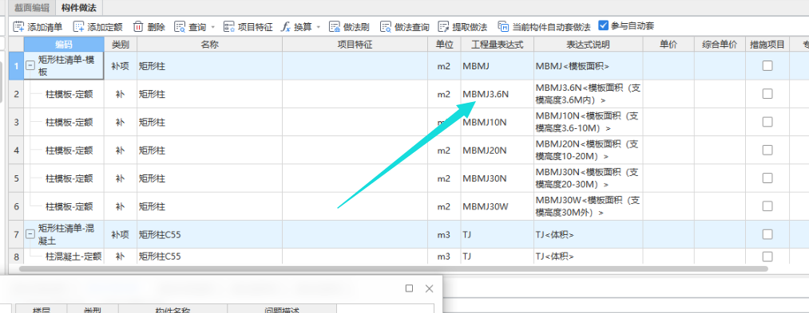Click the 单价 column header

(668, 45)
